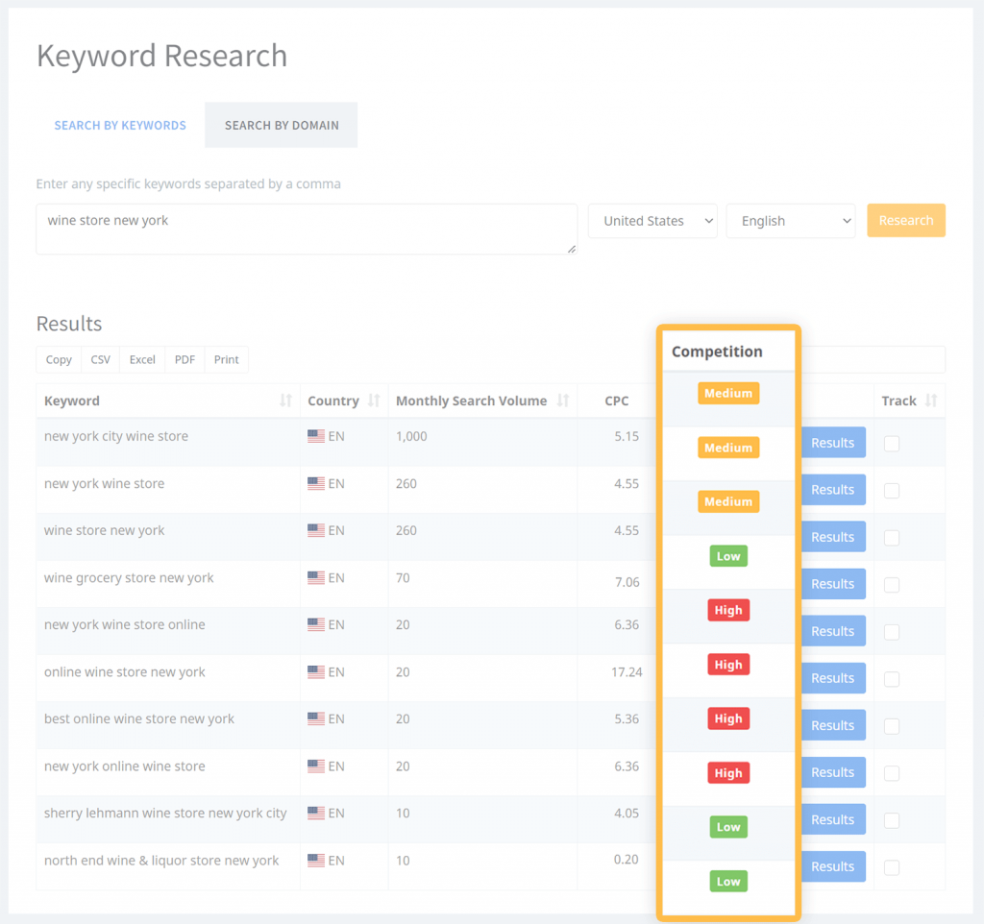Click Medium badge for wine store new york row
The height and width of the screenshot is (924, 984).
(x=728, y=501)
